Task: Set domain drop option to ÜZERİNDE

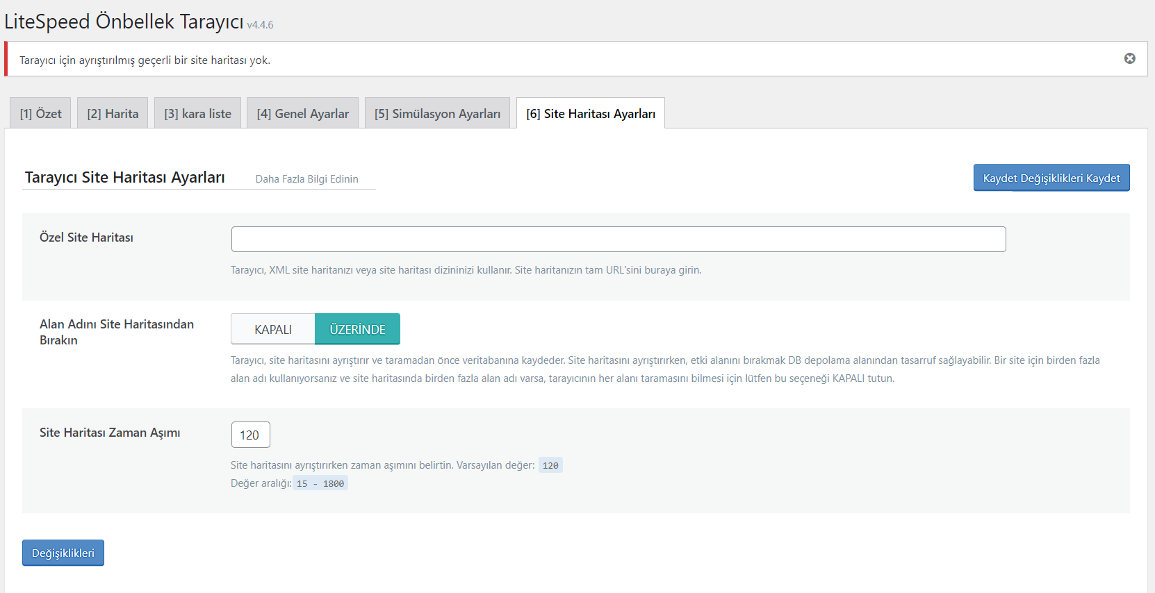Action: tap(357, 329)
